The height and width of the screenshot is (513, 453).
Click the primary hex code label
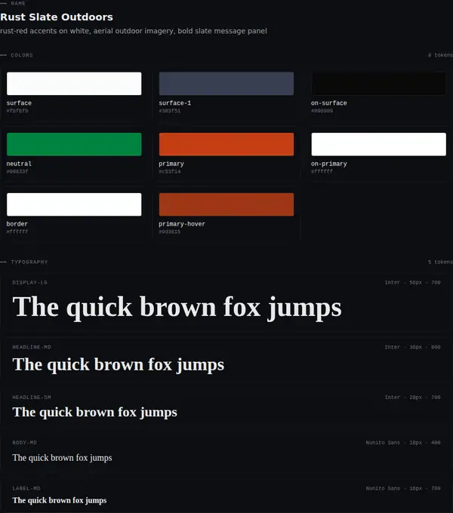pyautogui.click(x=170, y=171)
